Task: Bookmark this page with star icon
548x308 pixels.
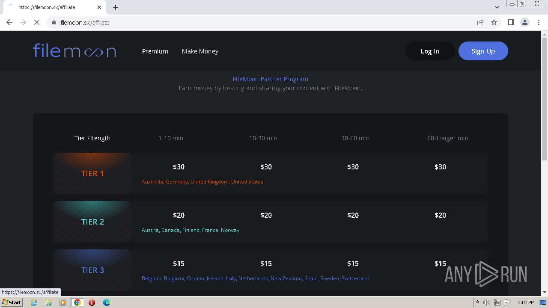Action: coord(494,22)
